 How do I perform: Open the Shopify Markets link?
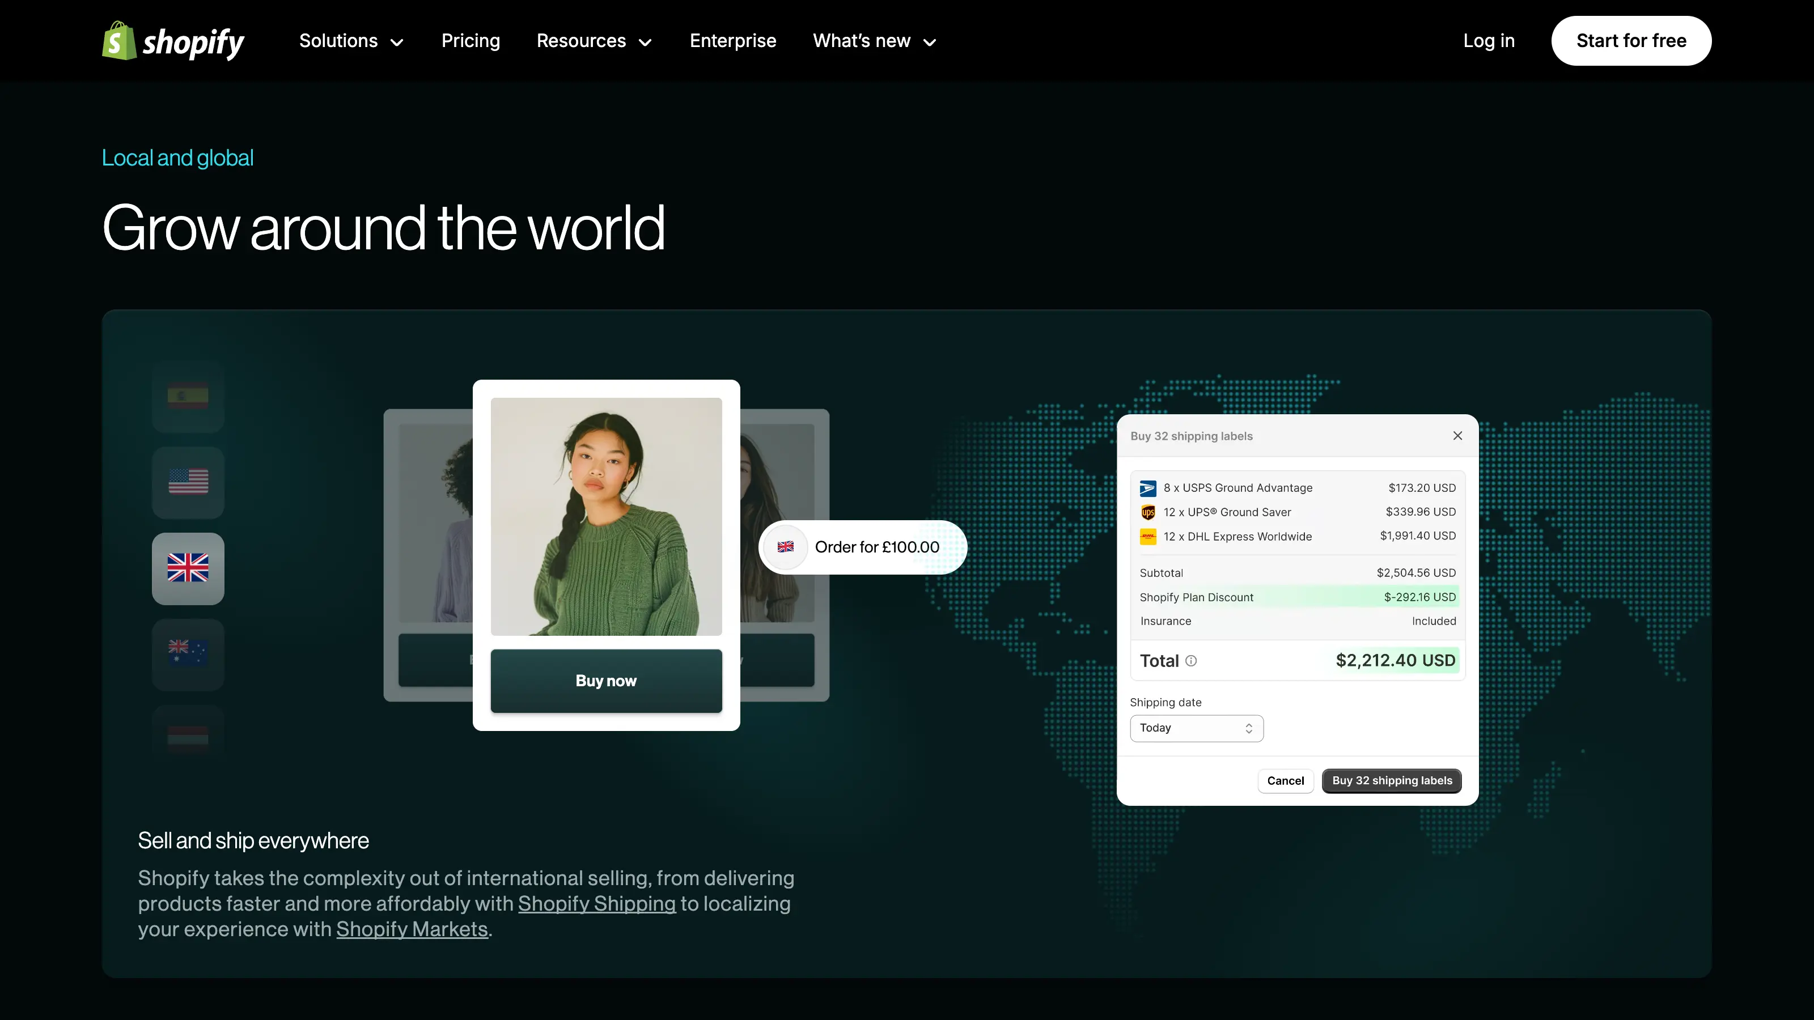(412, 929)
